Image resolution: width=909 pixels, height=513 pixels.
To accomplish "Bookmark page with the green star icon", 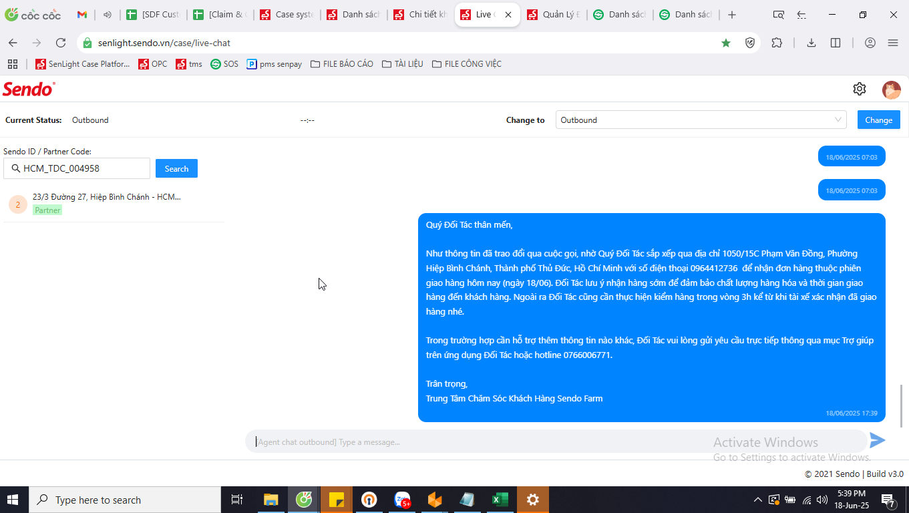I will pyautogui.click(x=726, y=43).
